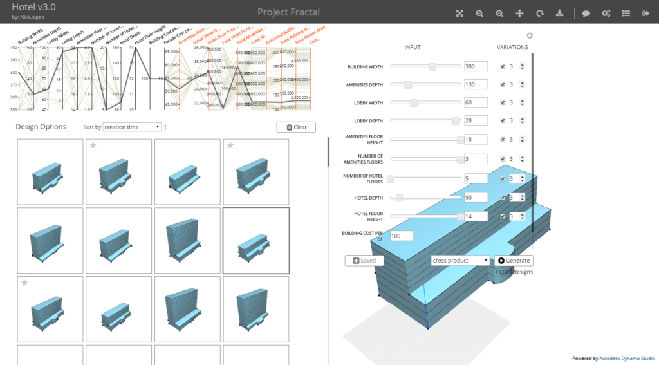Open the settings gears icon
The height and width of the screenshot is (365, 659).
coord(606,14)
